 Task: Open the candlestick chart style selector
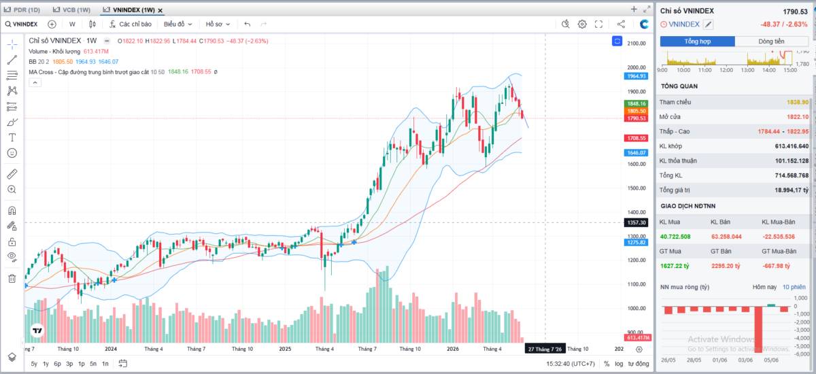tap(92, 24)
